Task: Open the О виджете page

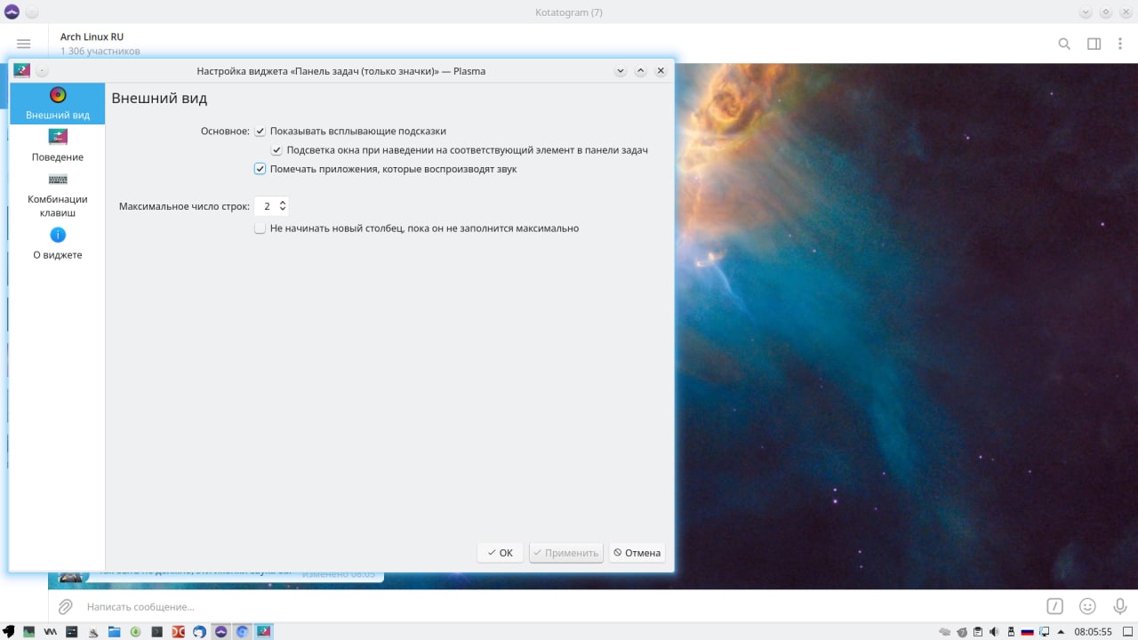Action: 57,243
